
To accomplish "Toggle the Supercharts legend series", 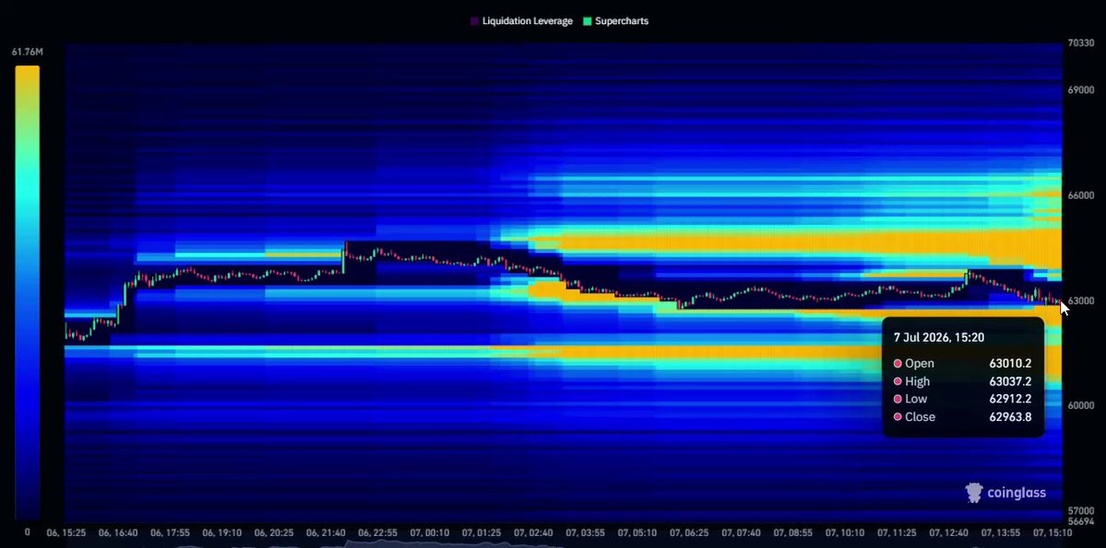I will [616, 21].
